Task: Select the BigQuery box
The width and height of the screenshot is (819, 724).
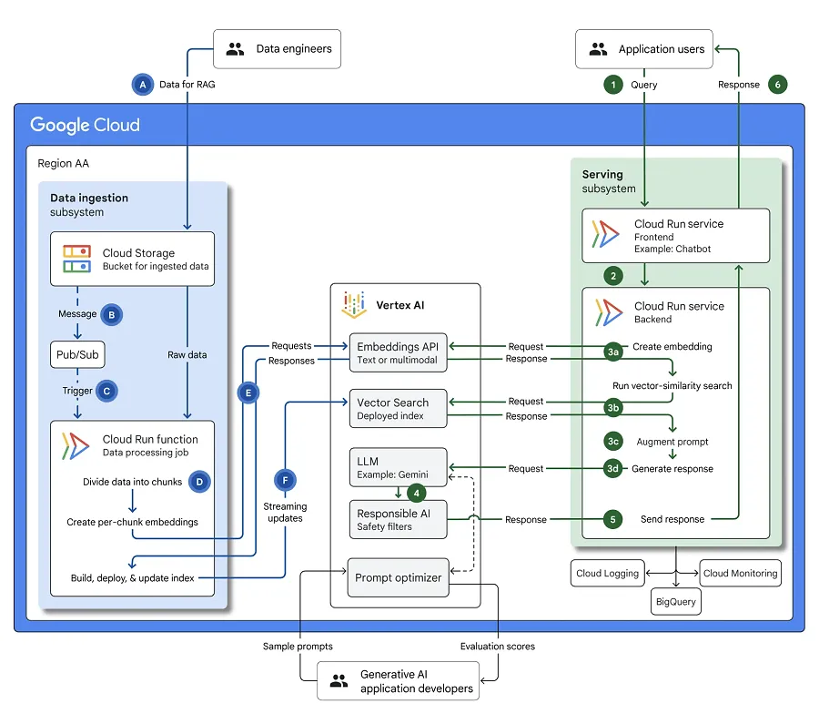Action: coord(676,602)
